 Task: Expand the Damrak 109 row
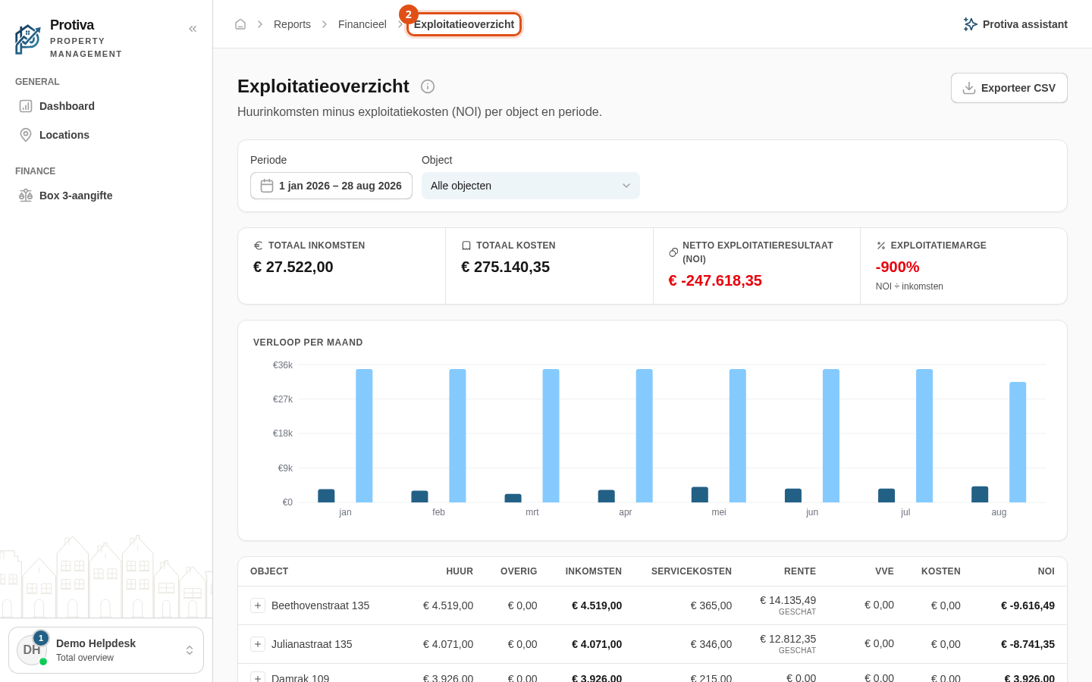pos(258,677)
